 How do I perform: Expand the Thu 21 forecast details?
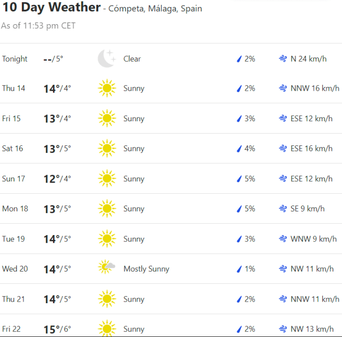tap(171, 299)
